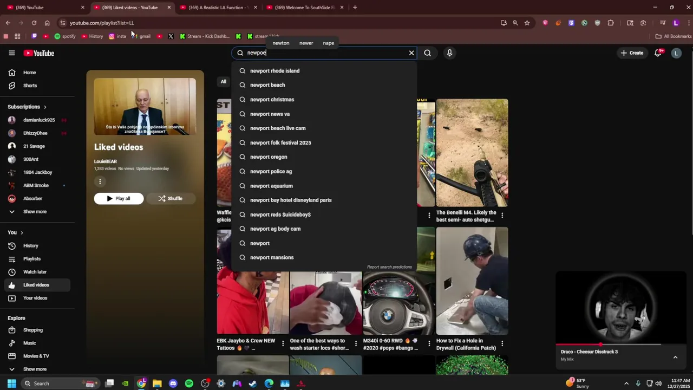Open a new browser tab
Image resolution: width=693 pixels, height=390 pixels.
click(355, 8)
